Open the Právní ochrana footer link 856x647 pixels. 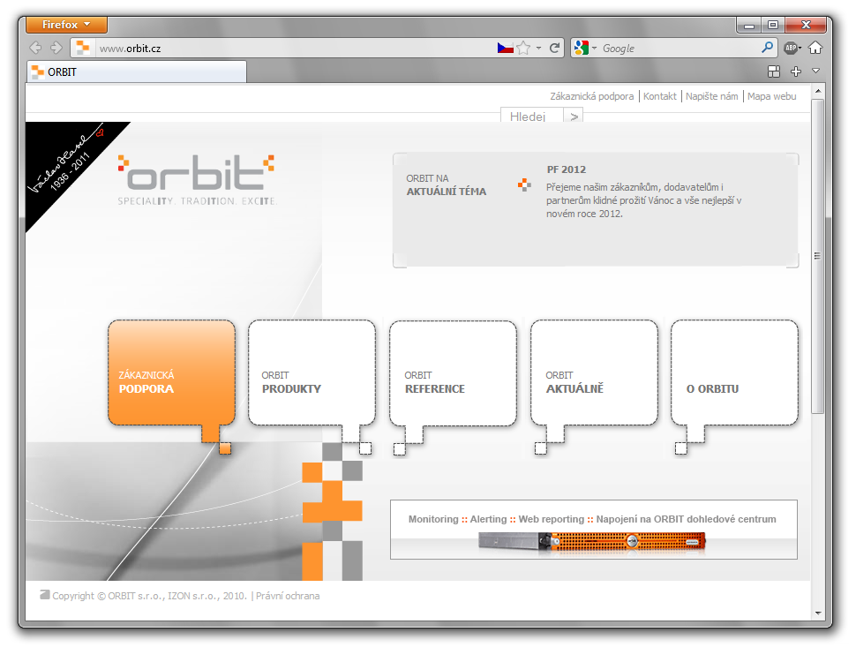point(288,596)
